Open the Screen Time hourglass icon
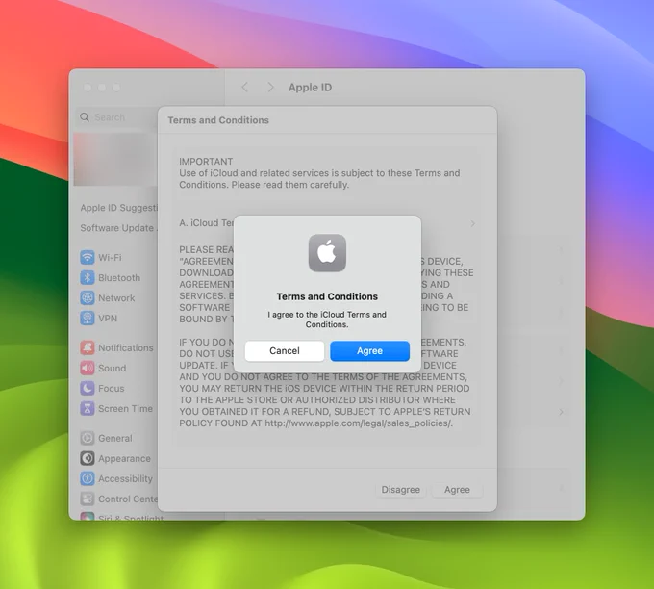This screenshot has height=589, width=654. (88, 409)
